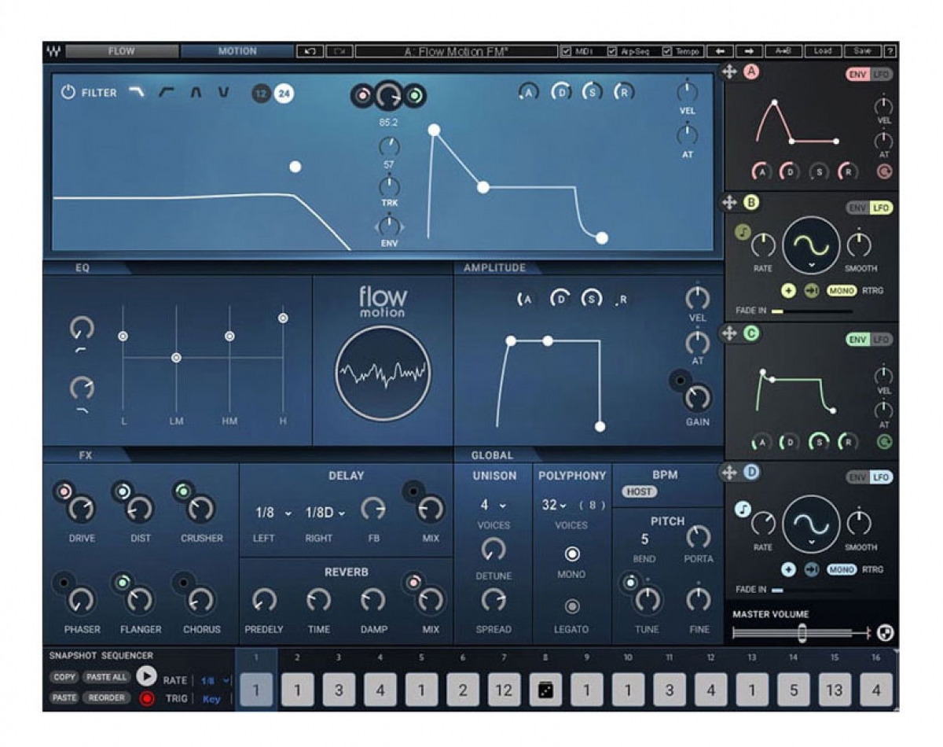Toggle modulator D tempo-sync note icon

coord(743,510)
